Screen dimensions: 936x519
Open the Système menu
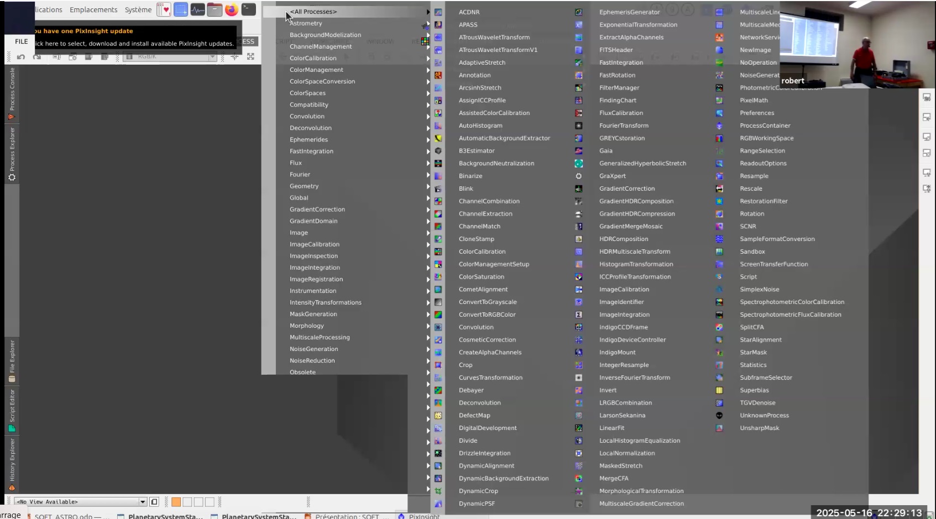(x=138, y=9)
